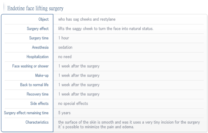Select the '5 years' remaining time value

(x=64, y=113)
